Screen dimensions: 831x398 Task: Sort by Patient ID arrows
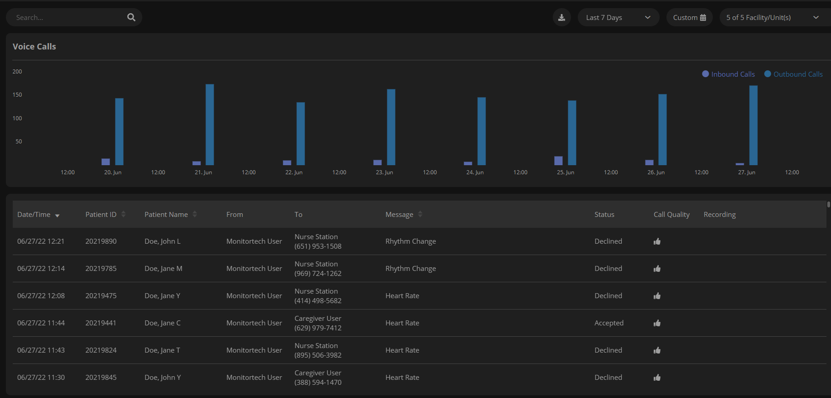[x=123, y=214]
